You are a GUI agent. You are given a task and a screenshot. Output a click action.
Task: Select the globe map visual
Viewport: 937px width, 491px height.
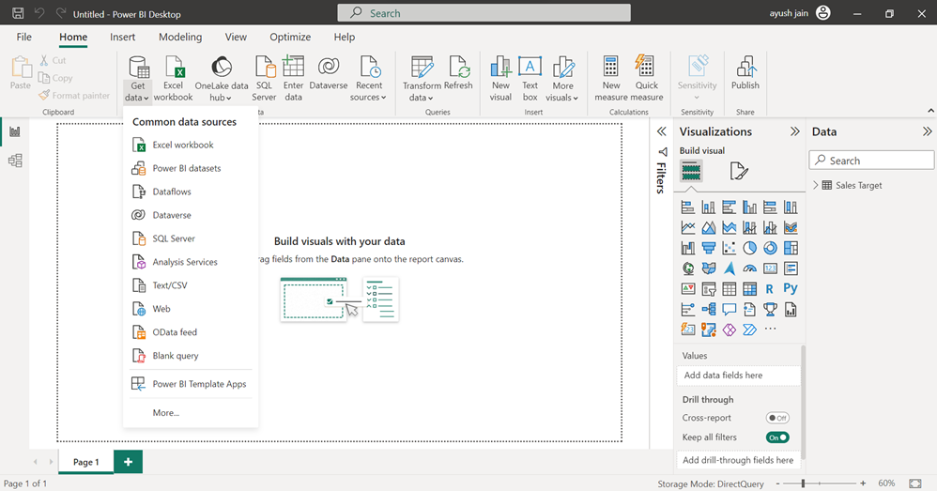[688, 269]
